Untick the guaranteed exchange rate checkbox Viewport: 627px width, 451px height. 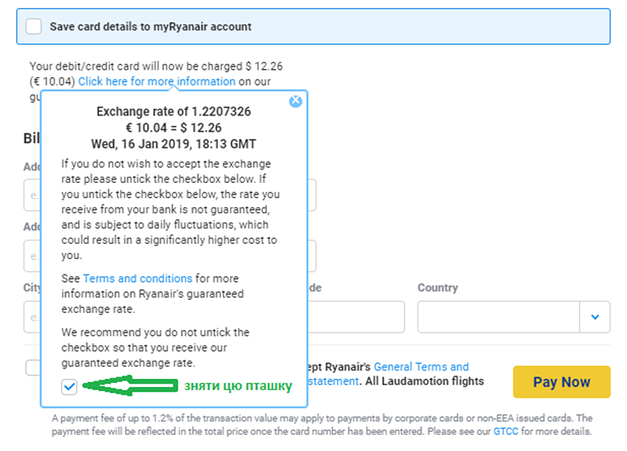[x=69, y=387]
